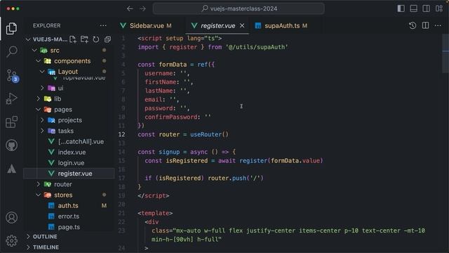
Task: Click the New File icon in explorer
Action: point(73,39)
